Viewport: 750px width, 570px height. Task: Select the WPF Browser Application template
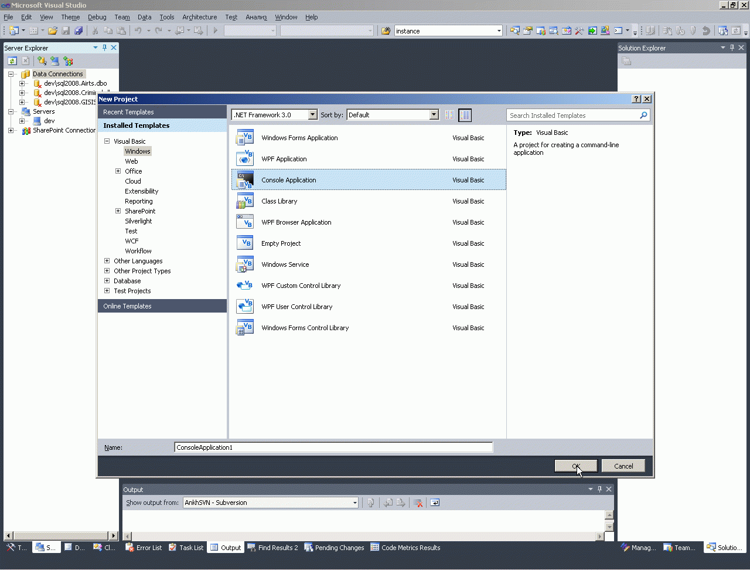pyautogui.click(x=369, y=222)
